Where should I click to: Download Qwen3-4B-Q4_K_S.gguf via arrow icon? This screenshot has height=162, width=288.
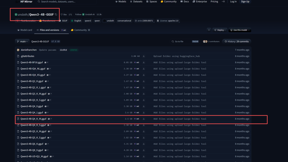(144, 125)
